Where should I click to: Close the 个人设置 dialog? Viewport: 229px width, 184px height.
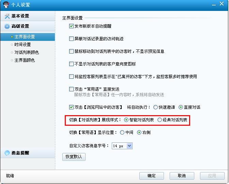tap(222, 4)
